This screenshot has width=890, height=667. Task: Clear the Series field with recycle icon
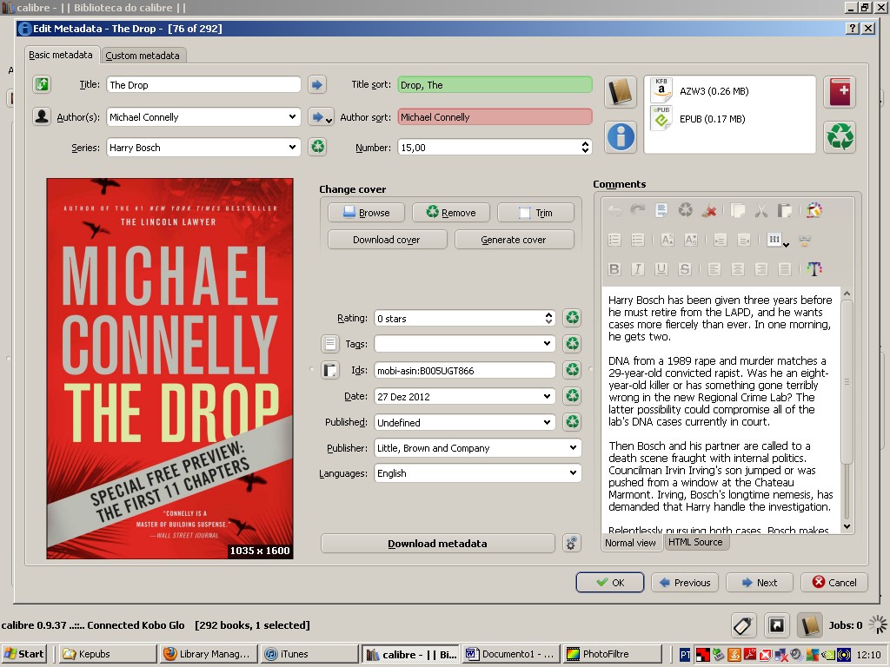tap(318, 147)
